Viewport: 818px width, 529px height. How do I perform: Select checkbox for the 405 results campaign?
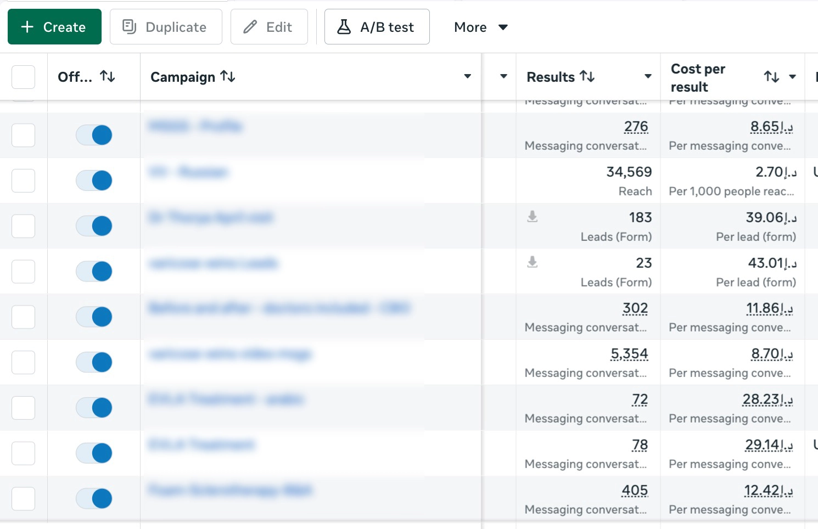(x=24, y=499)
